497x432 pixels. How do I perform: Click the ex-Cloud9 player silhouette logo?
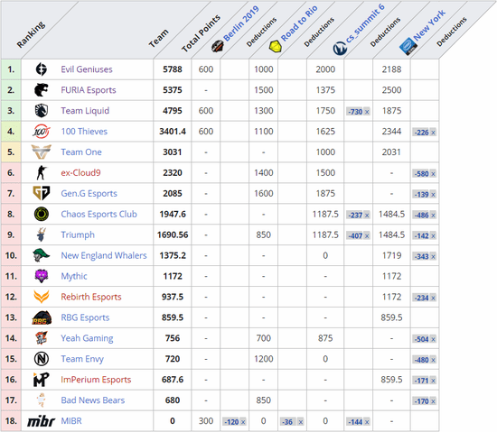click(42, 172)
